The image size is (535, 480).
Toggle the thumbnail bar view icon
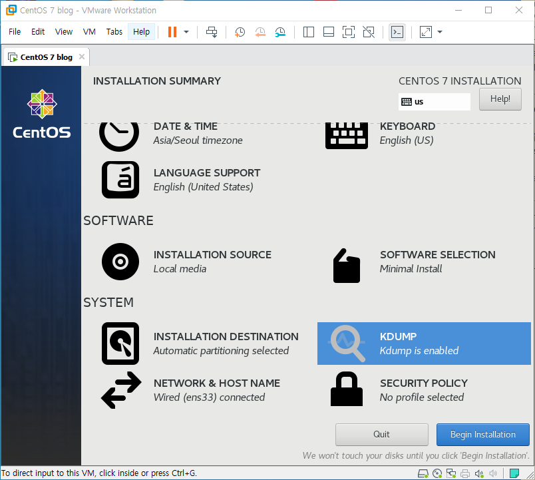[x=329, y=32]
